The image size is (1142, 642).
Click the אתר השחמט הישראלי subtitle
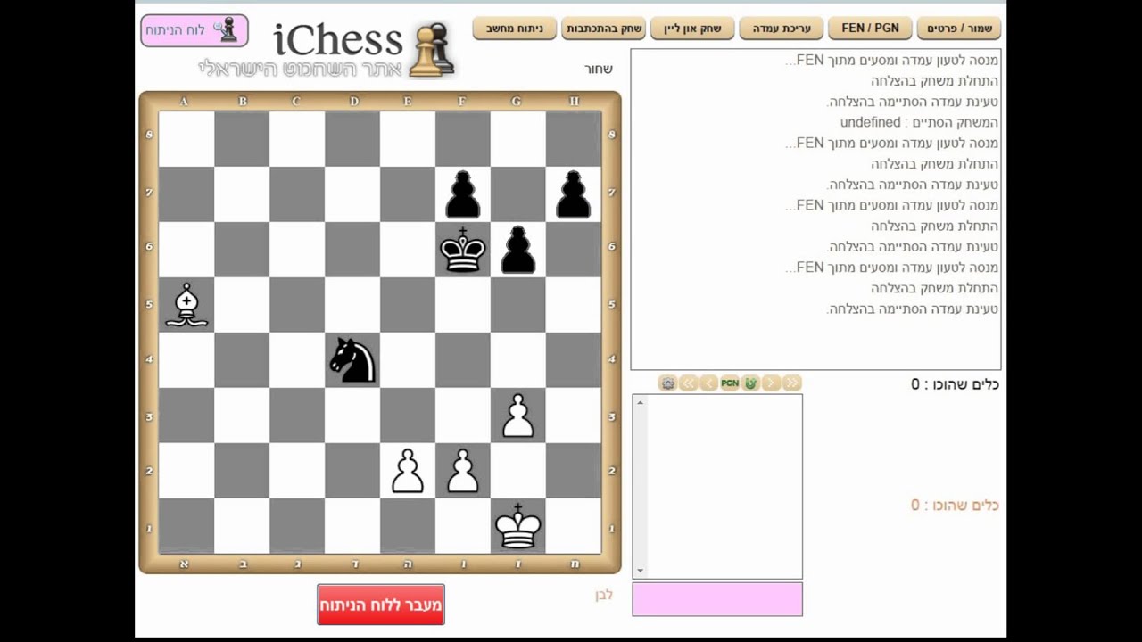(299, 68)
